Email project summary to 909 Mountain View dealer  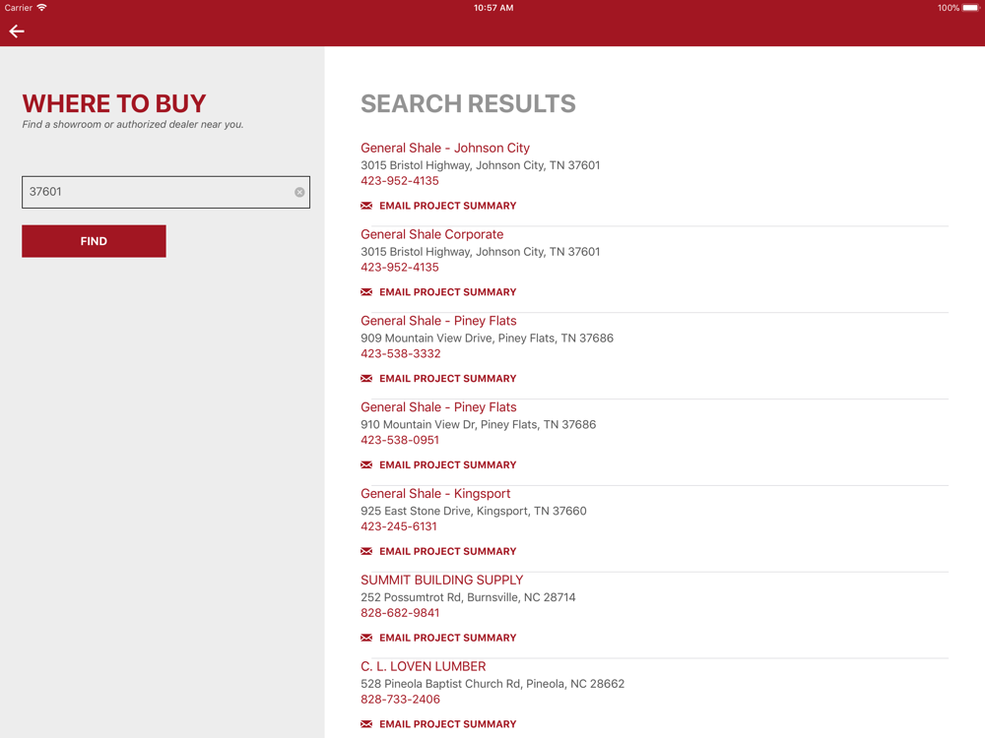pos(447,379)
